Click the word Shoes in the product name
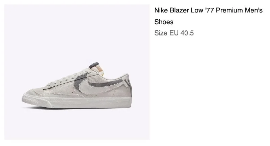The height and width of the screenshot is (146, 270). coord(164,22)
